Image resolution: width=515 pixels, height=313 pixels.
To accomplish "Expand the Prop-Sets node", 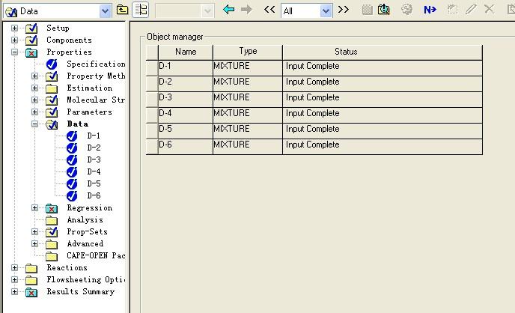I will [x=35, y=232].
